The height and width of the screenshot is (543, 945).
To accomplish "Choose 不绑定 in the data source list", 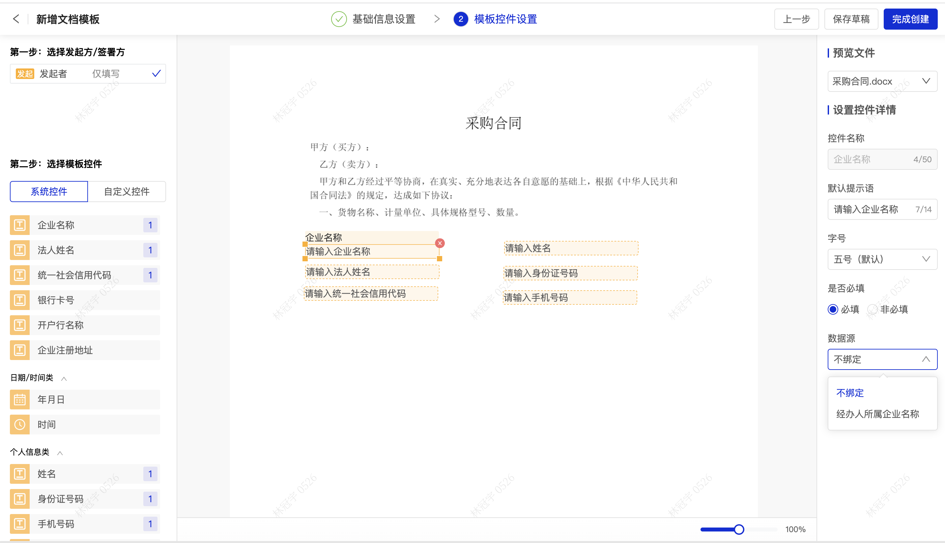I will pos(850,393).
